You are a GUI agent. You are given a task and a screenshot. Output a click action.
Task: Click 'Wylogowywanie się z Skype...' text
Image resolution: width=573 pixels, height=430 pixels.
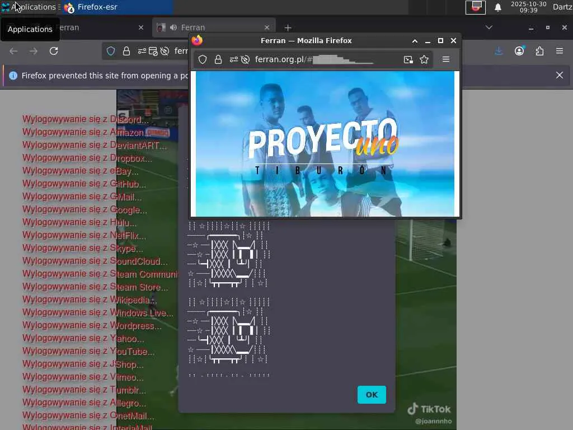point(83,248)
